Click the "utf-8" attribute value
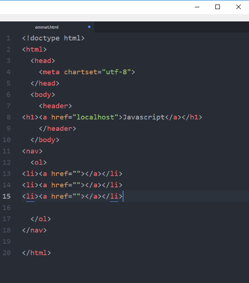Screen dimensions: 249x283 coord(116,72)
